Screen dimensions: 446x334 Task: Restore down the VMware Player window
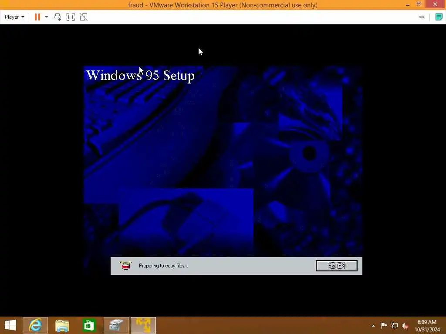pyautogui.click(x=419, y=4)
